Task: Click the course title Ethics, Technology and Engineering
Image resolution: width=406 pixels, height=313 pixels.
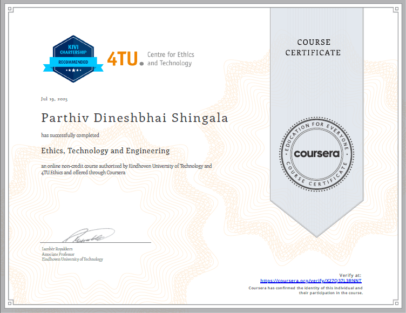Action: click(105, 151)
